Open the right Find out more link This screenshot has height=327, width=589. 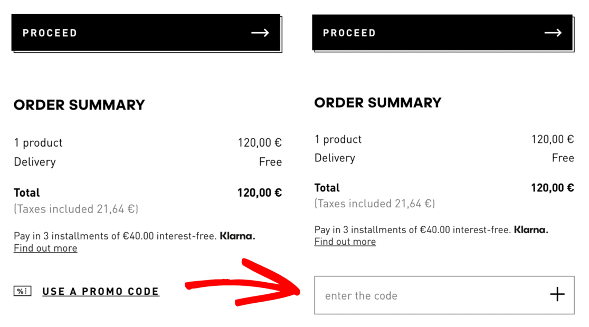point(345,242)
